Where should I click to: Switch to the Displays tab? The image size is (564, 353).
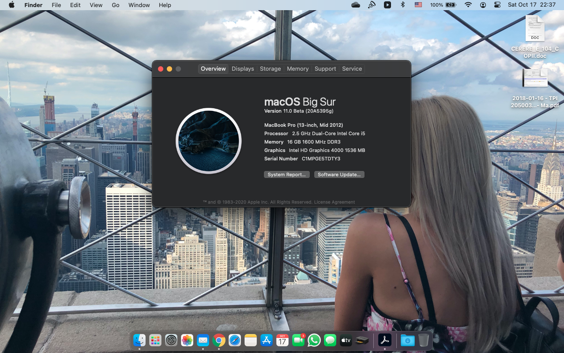[x=243, y=69]
